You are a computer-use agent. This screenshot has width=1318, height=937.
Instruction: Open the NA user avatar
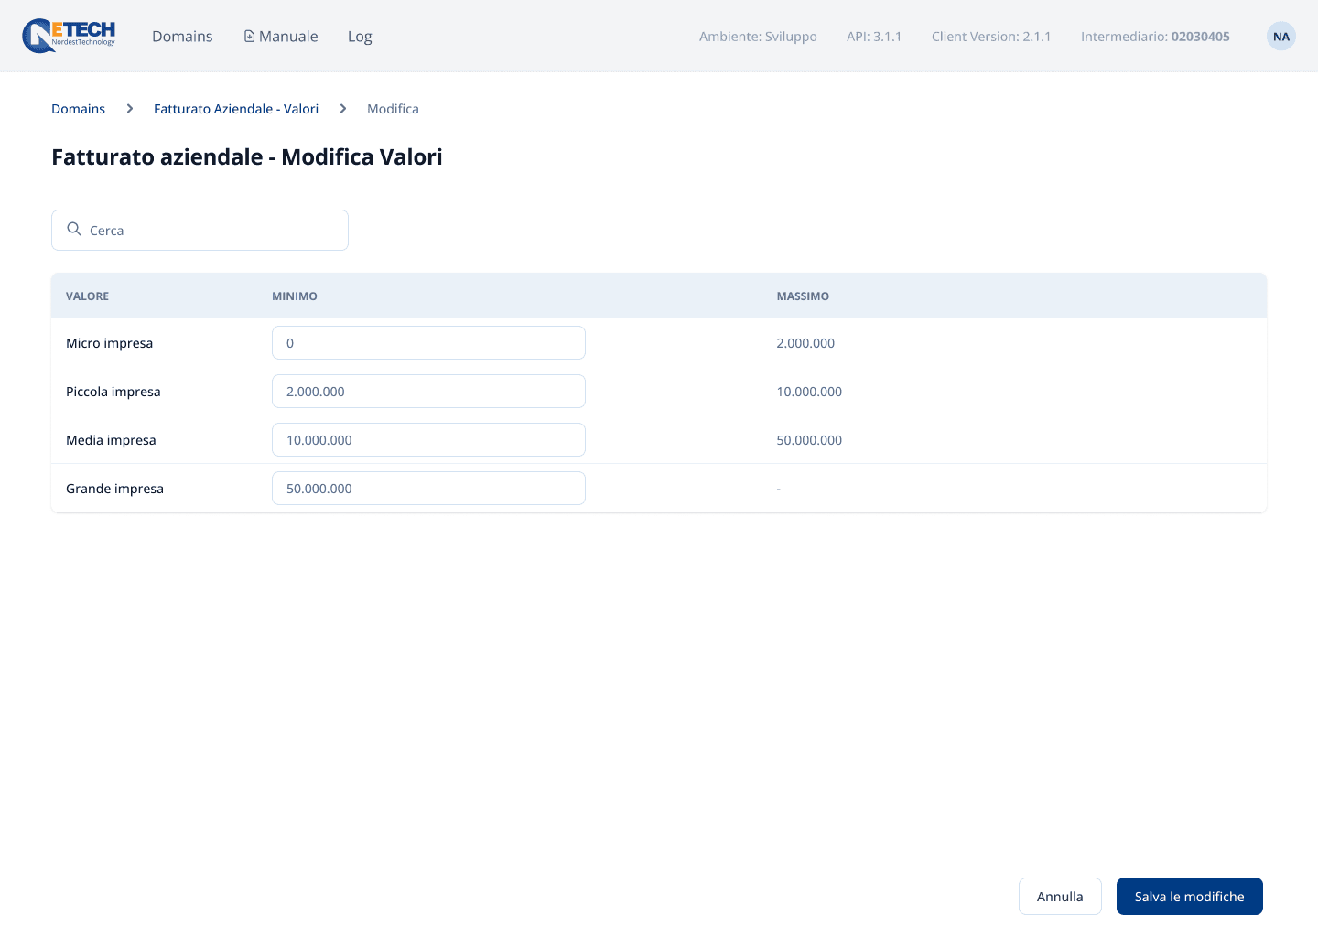1280,37
